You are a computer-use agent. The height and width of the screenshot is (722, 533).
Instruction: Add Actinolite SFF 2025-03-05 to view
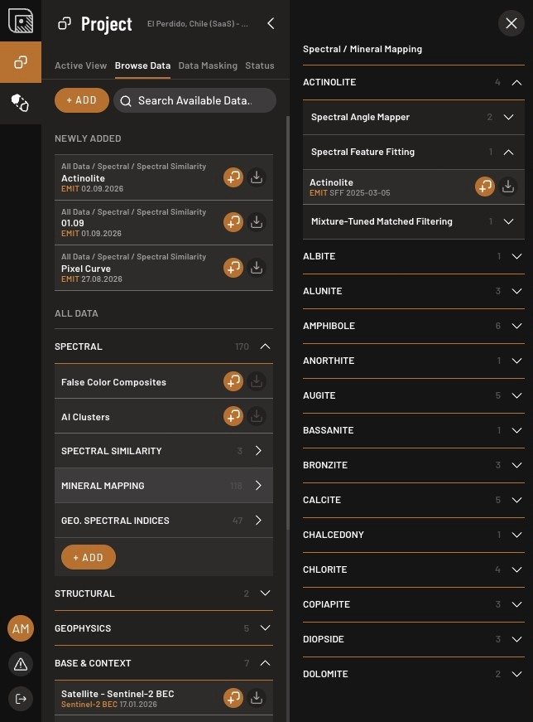coord(485,187)
